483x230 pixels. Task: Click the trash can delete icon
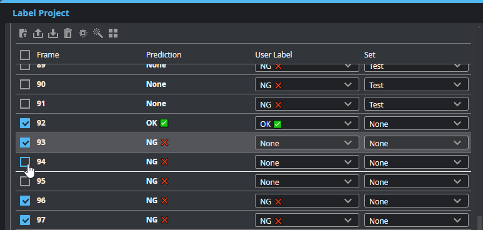pos(67,33)
